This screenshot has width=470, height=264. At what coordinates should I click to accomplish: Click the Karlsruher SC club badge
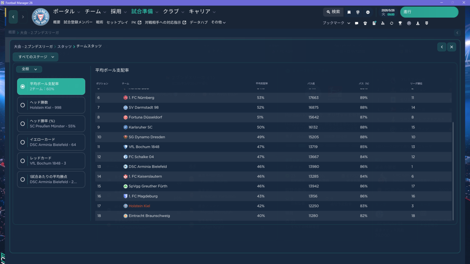(x=125, y=127)
